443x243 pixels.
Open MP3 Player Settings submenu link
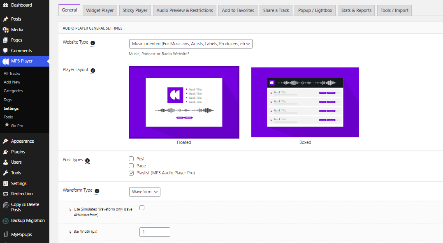tap(11, 109)
